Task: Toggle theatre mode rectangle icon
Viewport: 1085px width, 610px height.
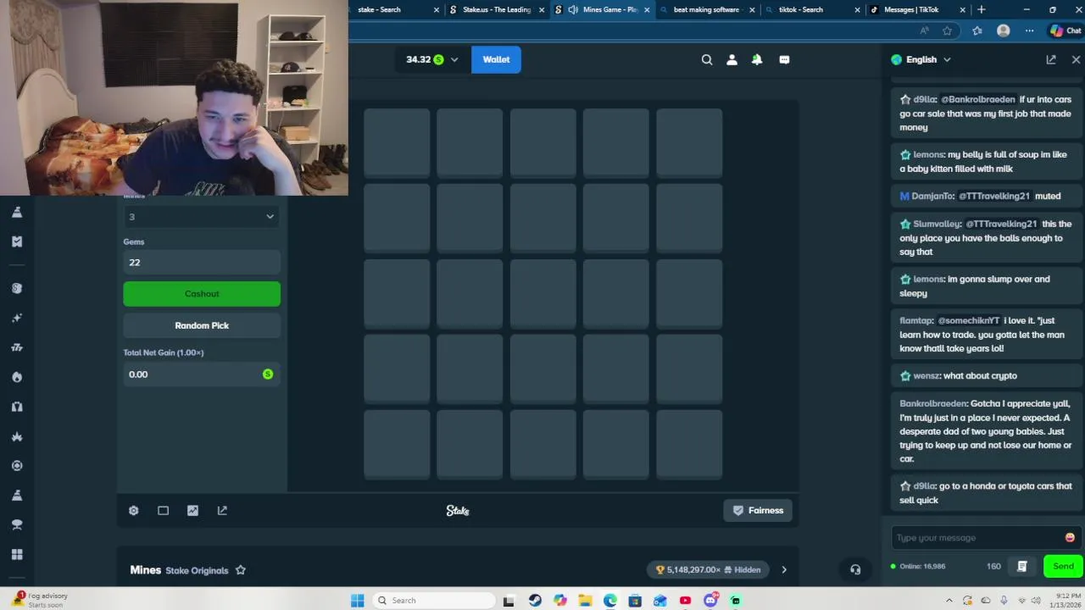Action: [163, 510]
